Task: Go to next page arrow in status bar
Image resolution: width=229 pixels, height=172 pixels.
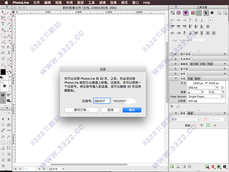Action: point(39,169)
